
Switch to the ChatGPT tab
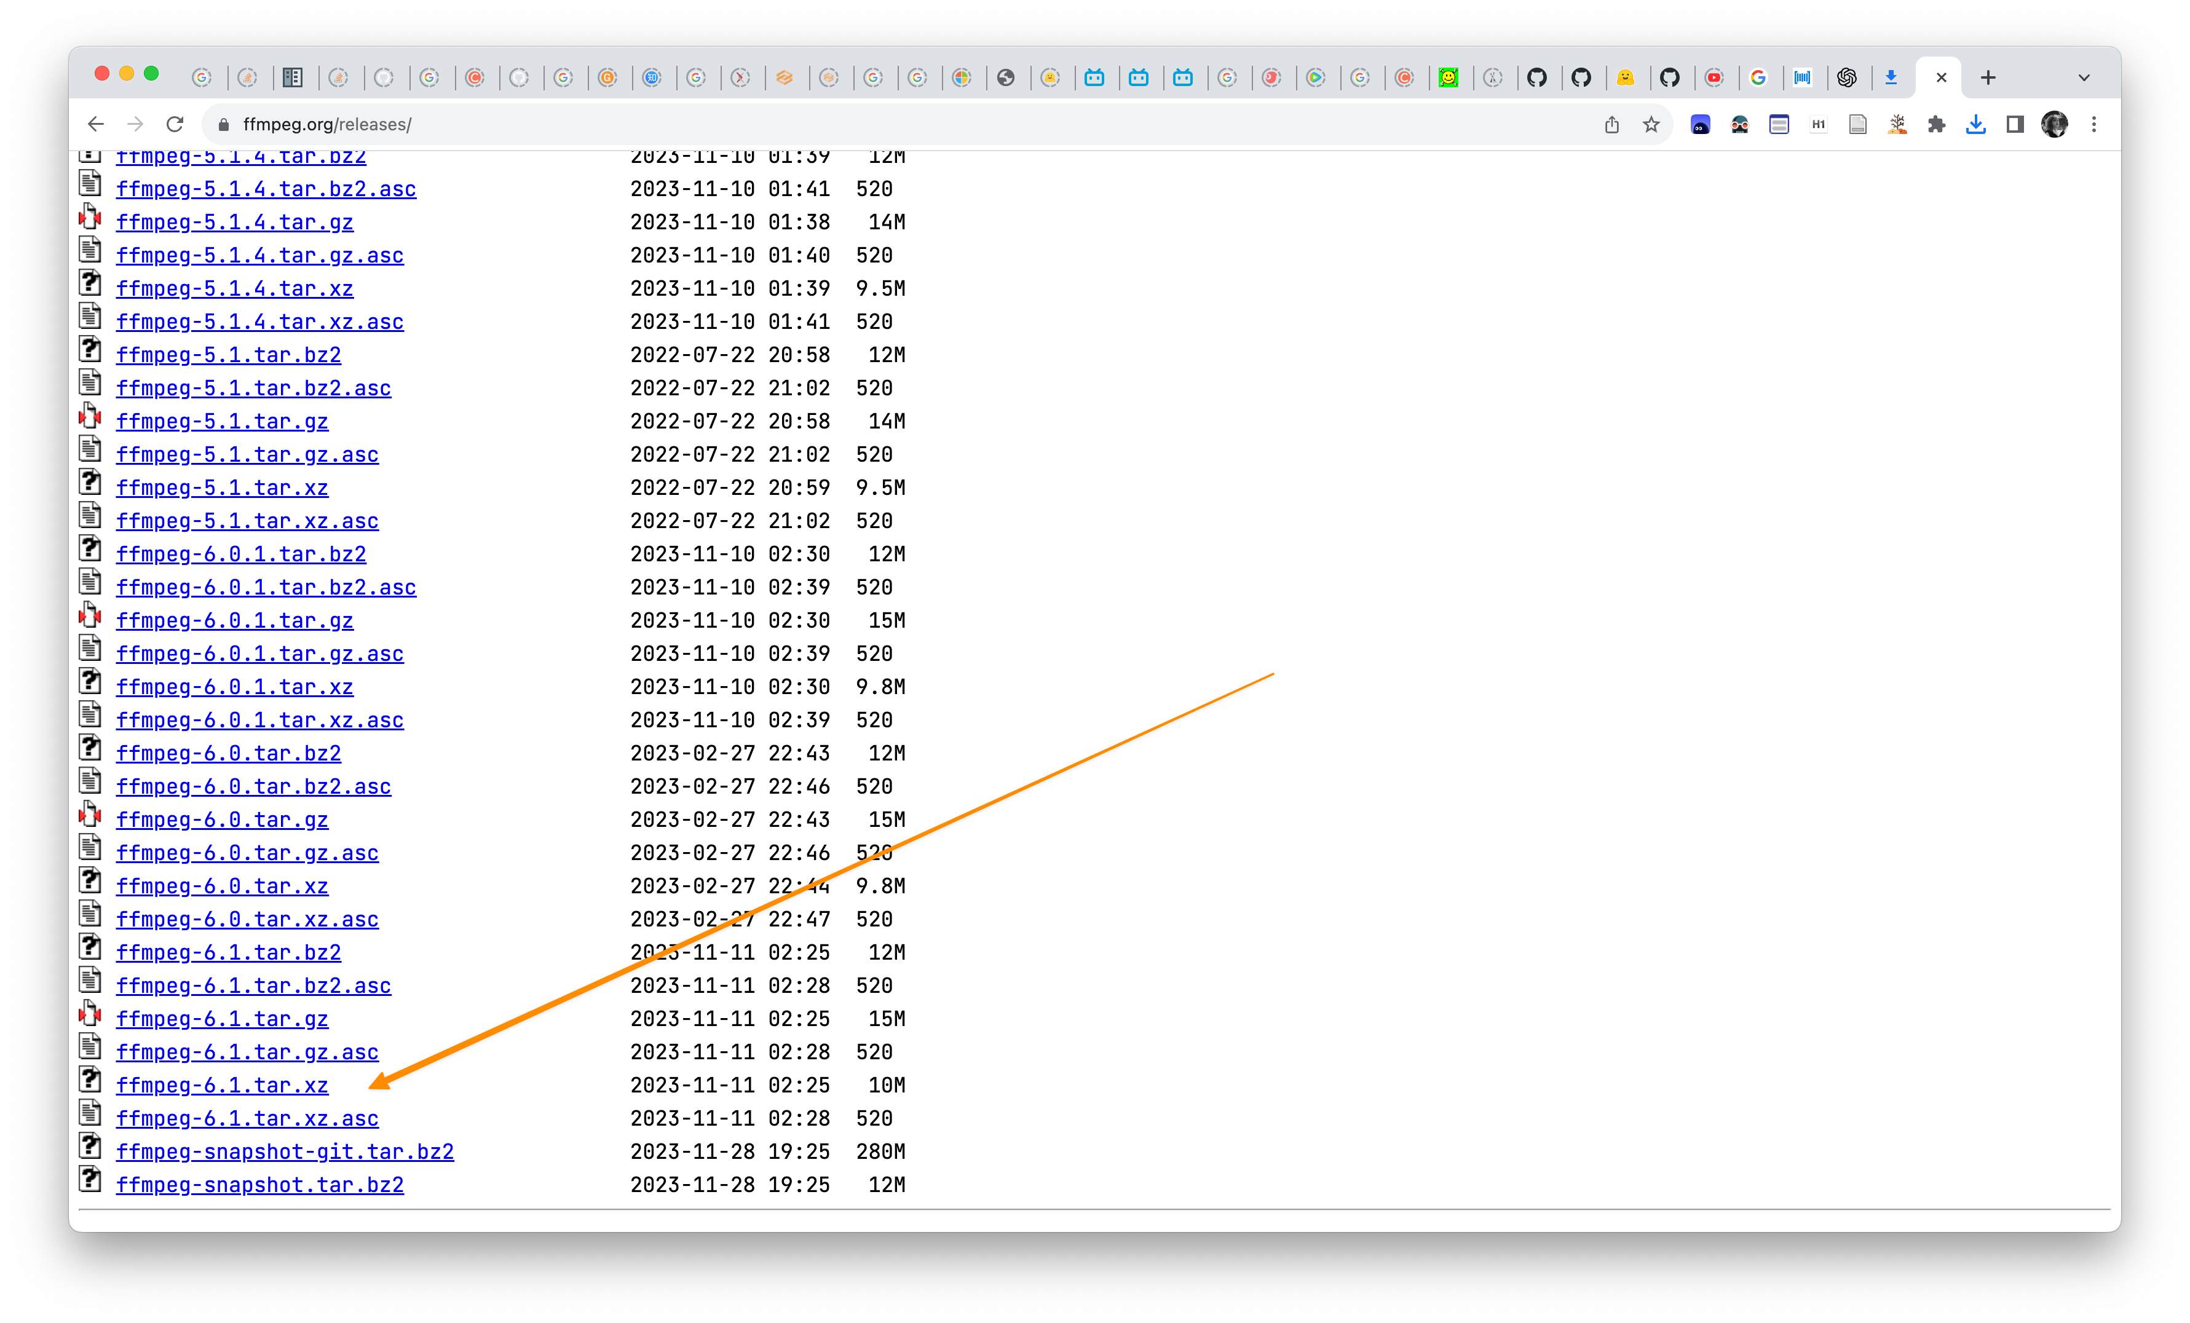click(1846, 78)
